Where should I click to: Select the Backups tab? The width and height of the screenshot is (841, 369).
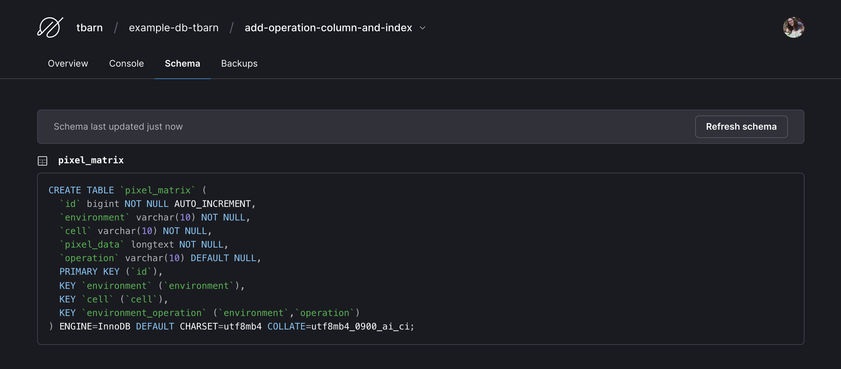239,64
